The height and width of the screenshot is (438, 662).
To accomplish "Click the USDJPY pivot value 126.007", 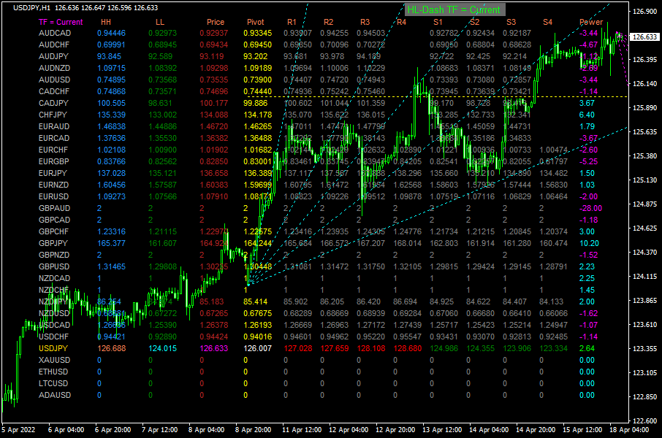I will pyautogui.click(x=257, y=349).
